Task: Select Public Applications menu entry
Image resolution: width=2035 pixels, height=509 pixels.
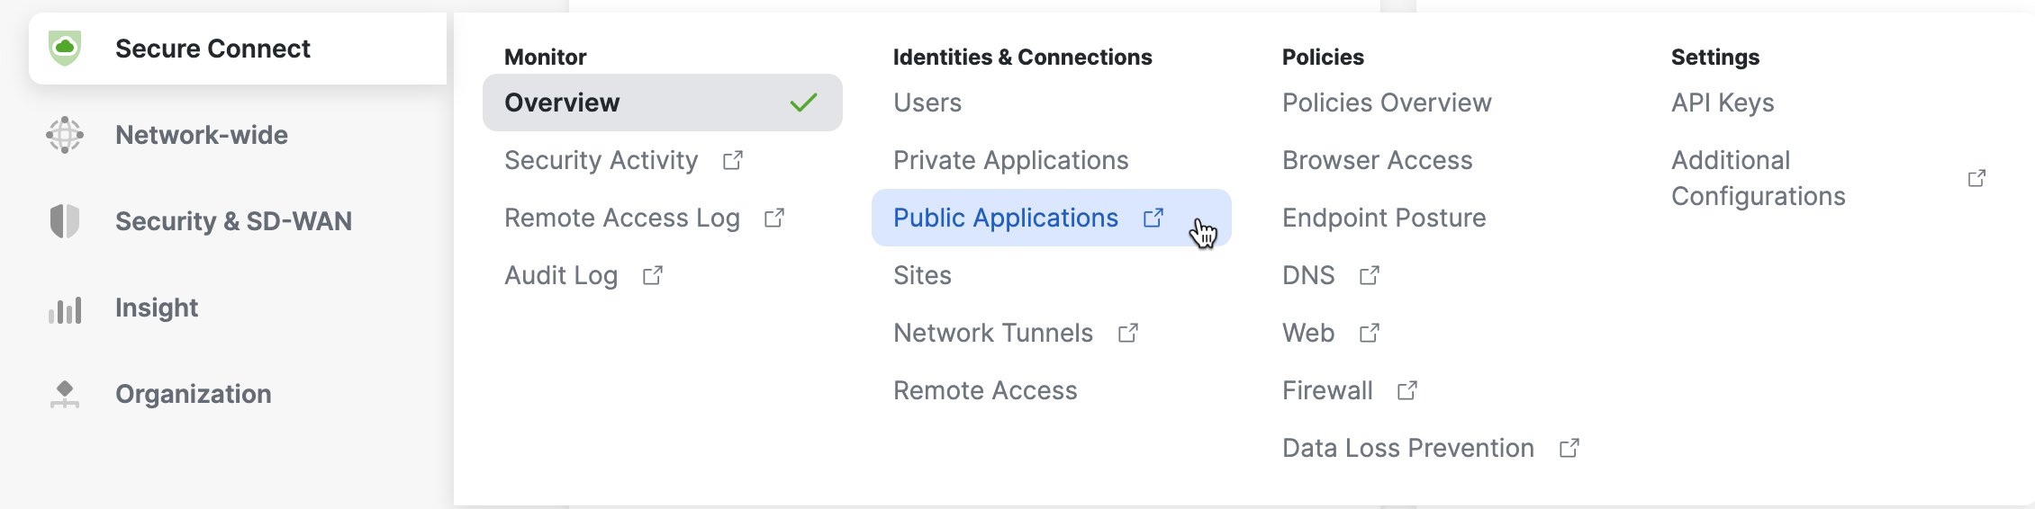Action: (x=1051, y=218)
